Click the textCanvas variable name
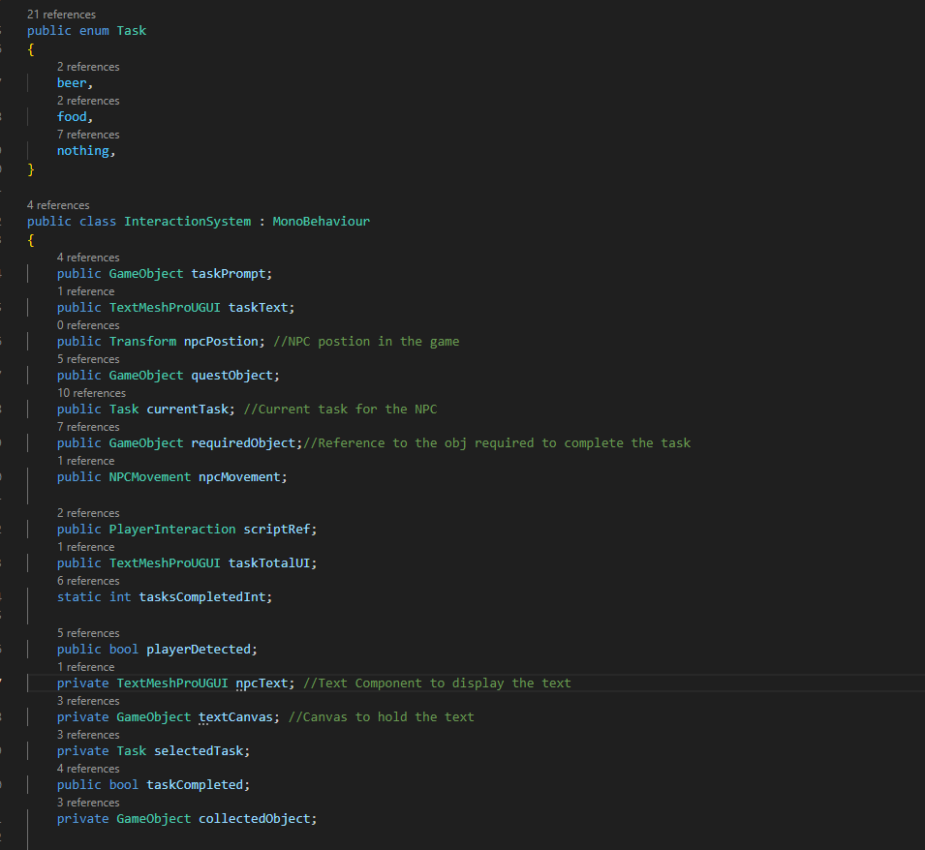Viewport: 925px width, 850px height. 236,717
